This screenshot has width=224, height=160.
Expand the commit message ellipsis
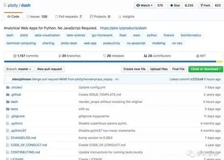pyautogui.click(x=117, y=79)
